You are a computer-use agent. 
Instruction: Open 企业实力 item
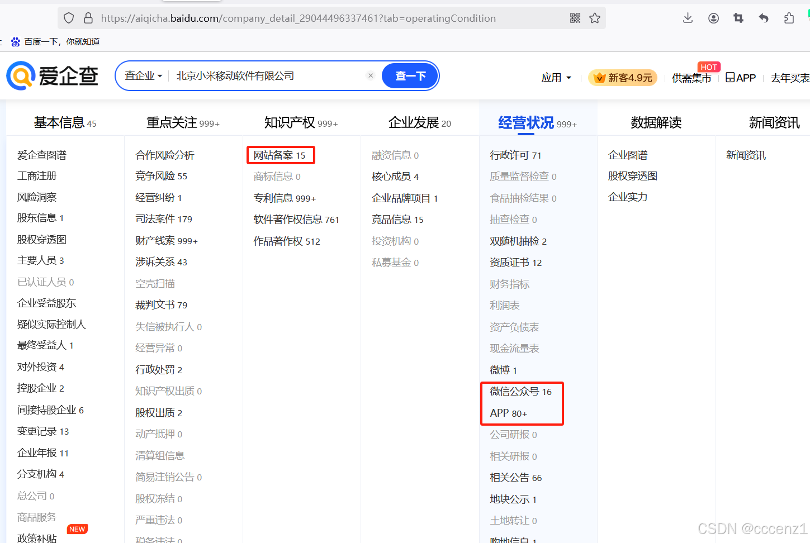tap(628, 197)
